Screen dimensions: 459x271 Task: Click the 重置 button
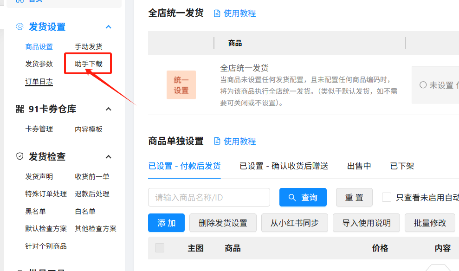pos(354,197)
